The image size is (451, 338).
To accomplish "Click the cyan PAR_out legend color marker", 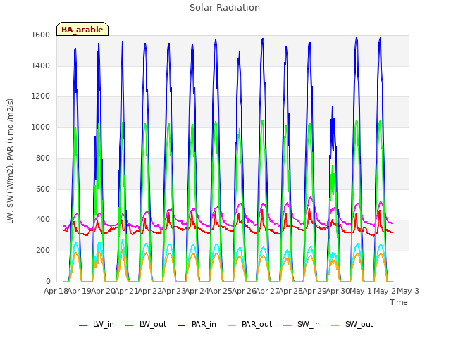I will (232, 325).
